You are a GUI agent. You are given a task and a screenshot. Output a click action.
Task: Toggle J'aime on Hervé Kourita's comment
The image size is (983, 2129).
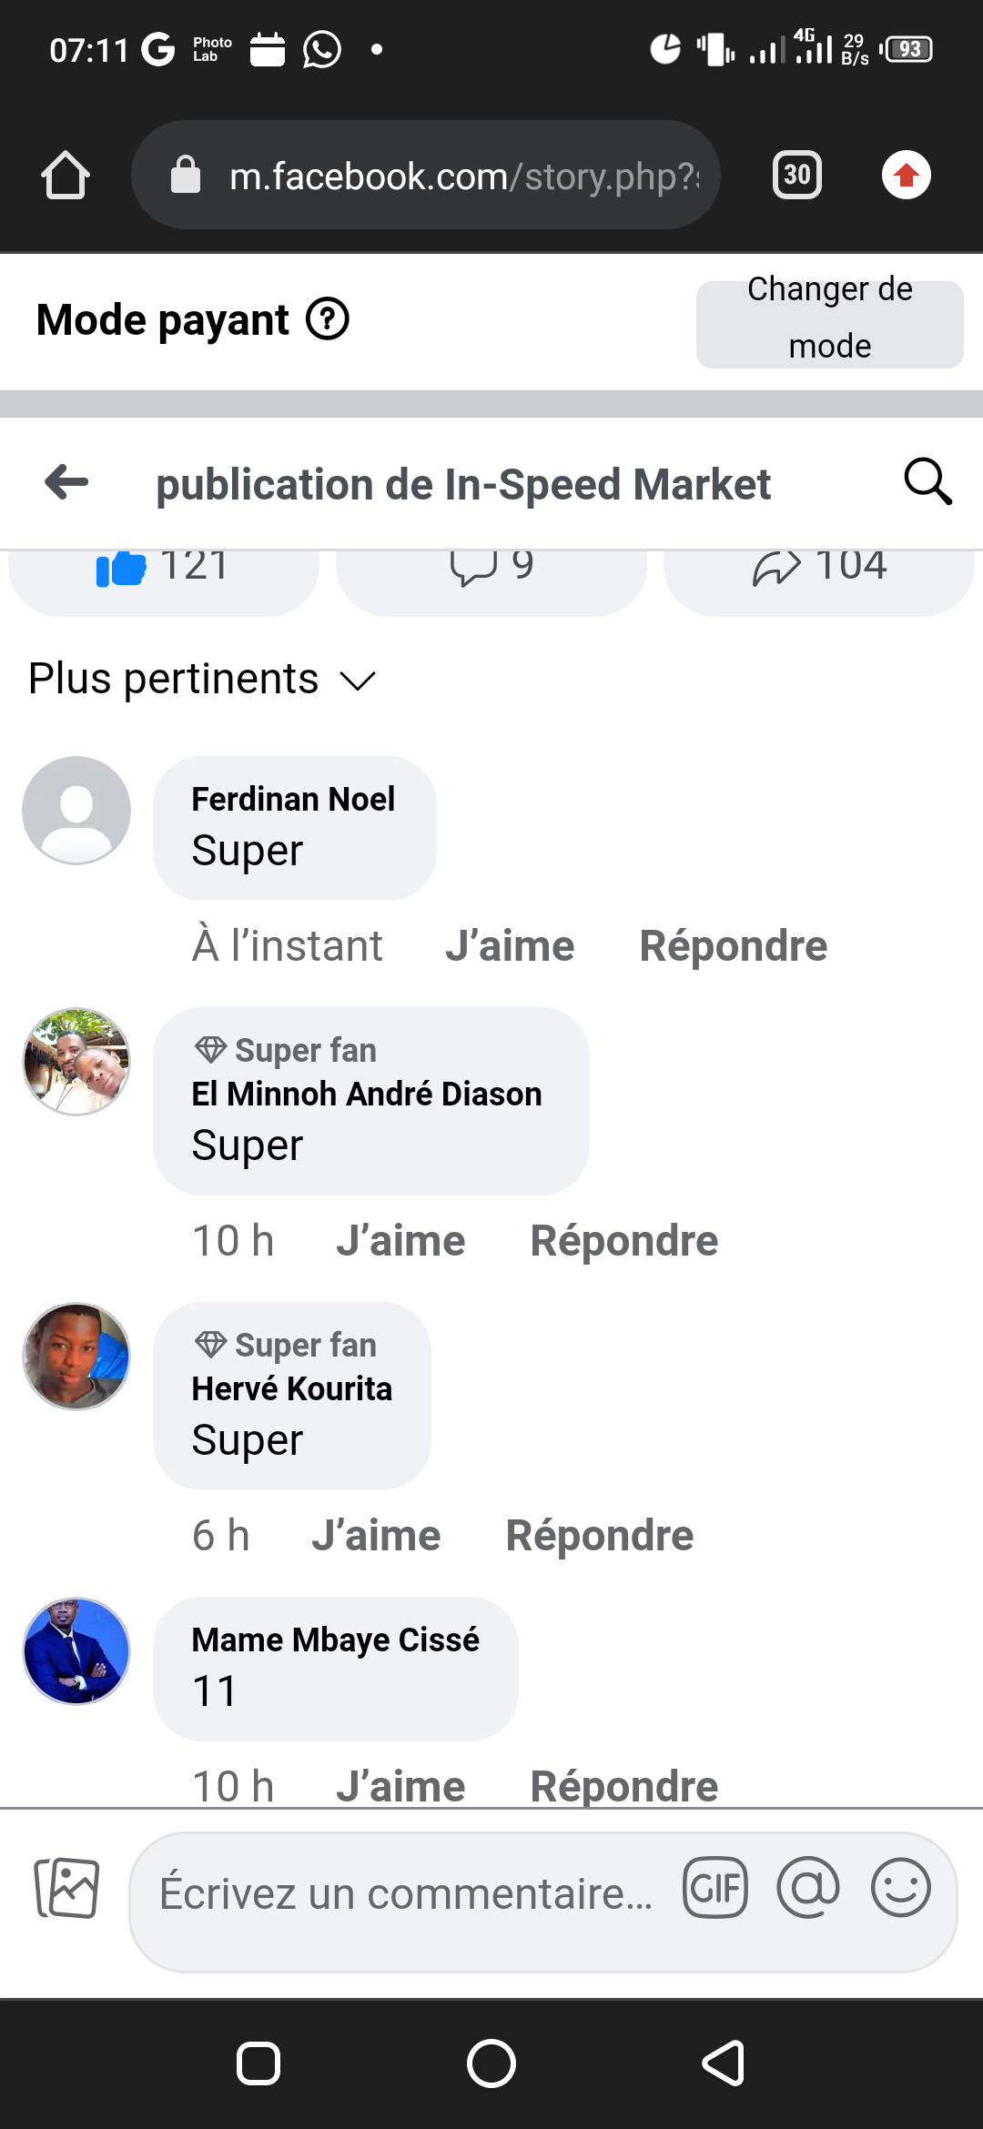(376, 1536)
